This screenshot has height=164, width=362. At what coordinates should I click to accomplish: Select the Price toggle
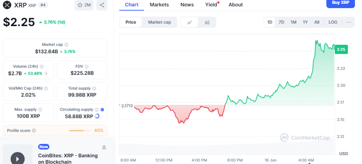coord(131,22)
